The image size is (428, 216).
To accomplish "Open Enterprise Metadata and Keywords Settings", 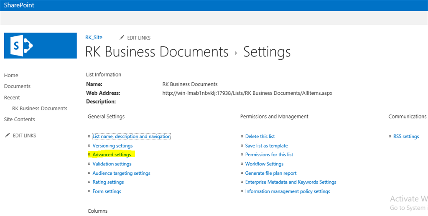I will click(x=290, y=182).
